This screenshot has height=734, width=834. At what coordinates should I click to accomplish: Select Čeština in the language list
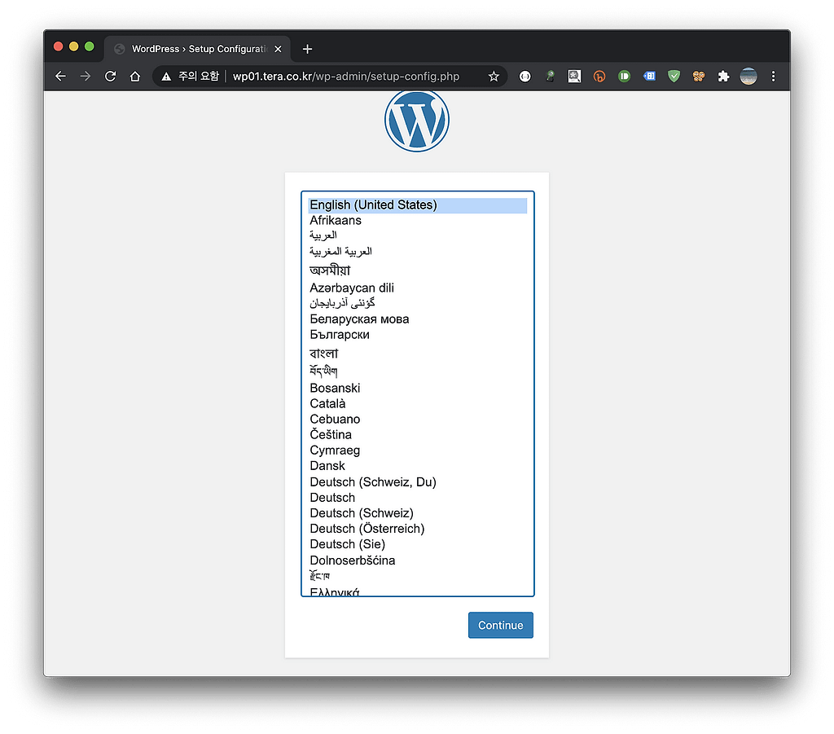click(x=418, y=434)
